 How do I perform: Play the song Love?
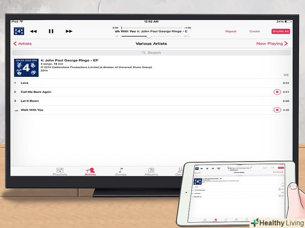point(151,83)
